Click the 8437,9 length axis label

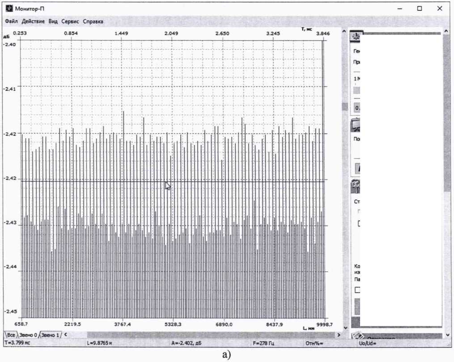pyautogui.click(x=275, y=324)
